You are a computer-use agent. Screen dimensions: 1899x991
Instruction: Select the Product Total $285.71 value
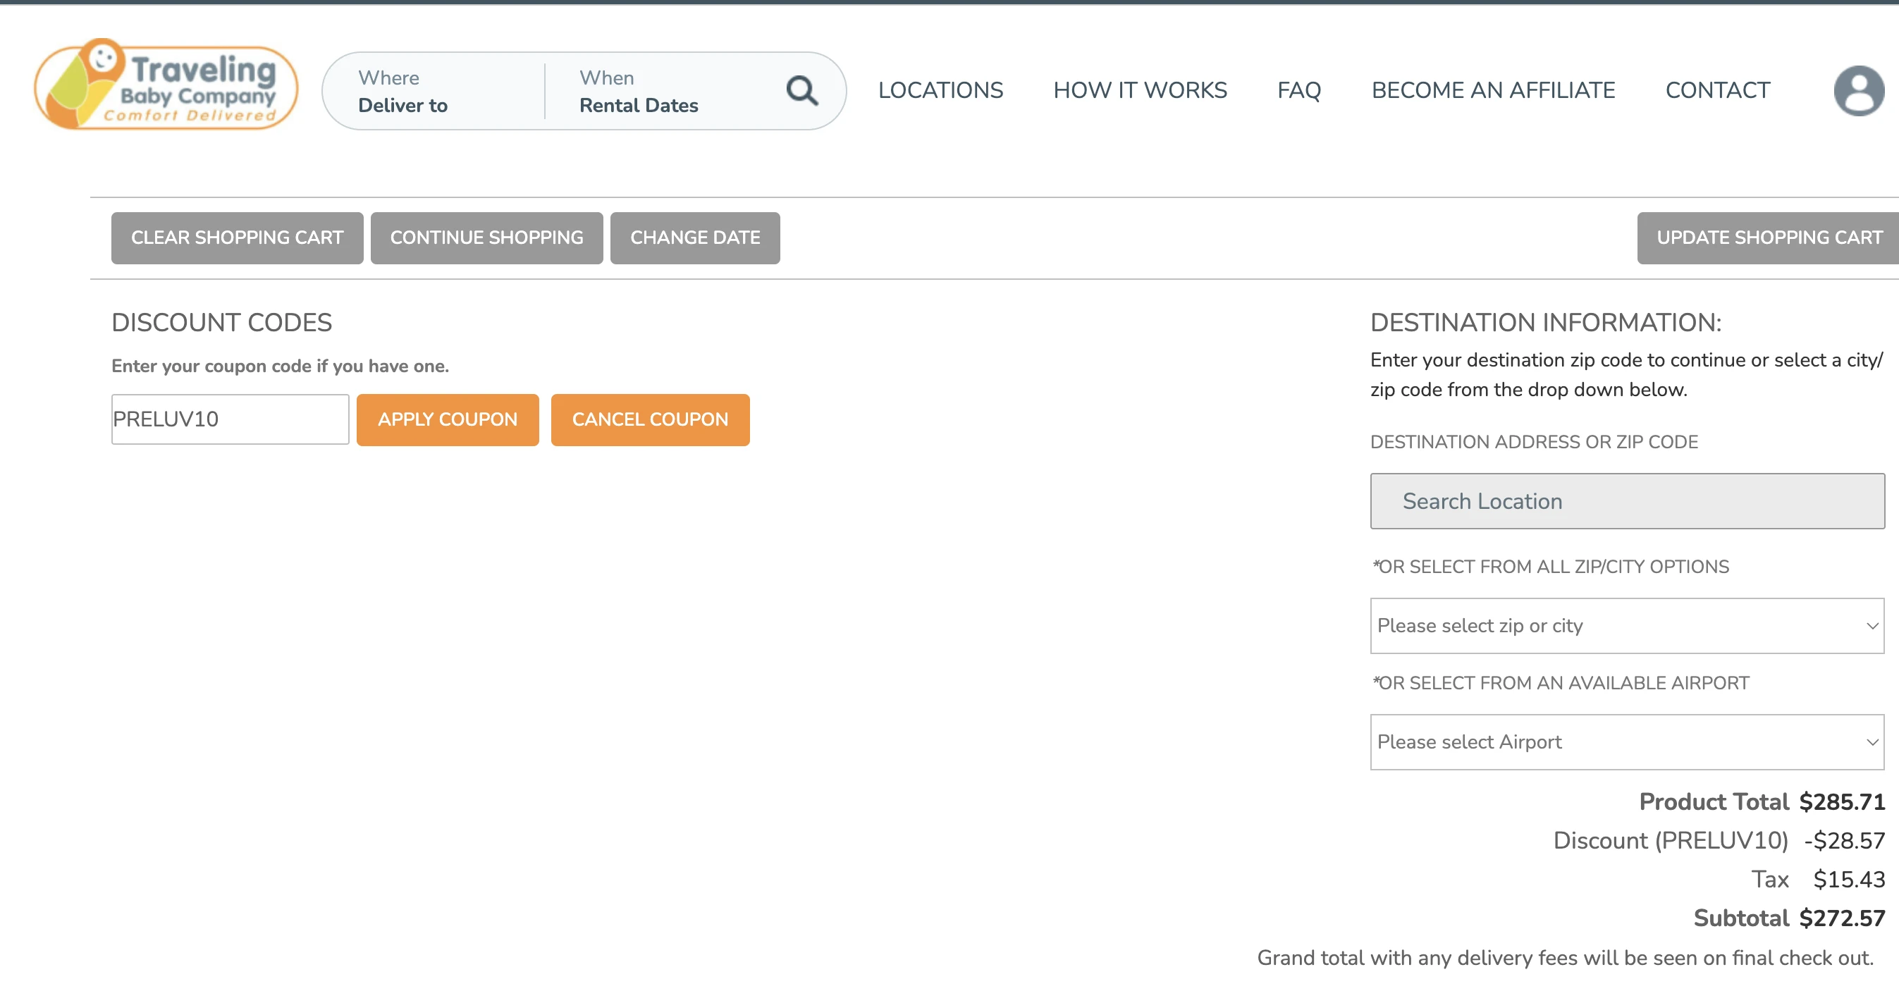1841,801
